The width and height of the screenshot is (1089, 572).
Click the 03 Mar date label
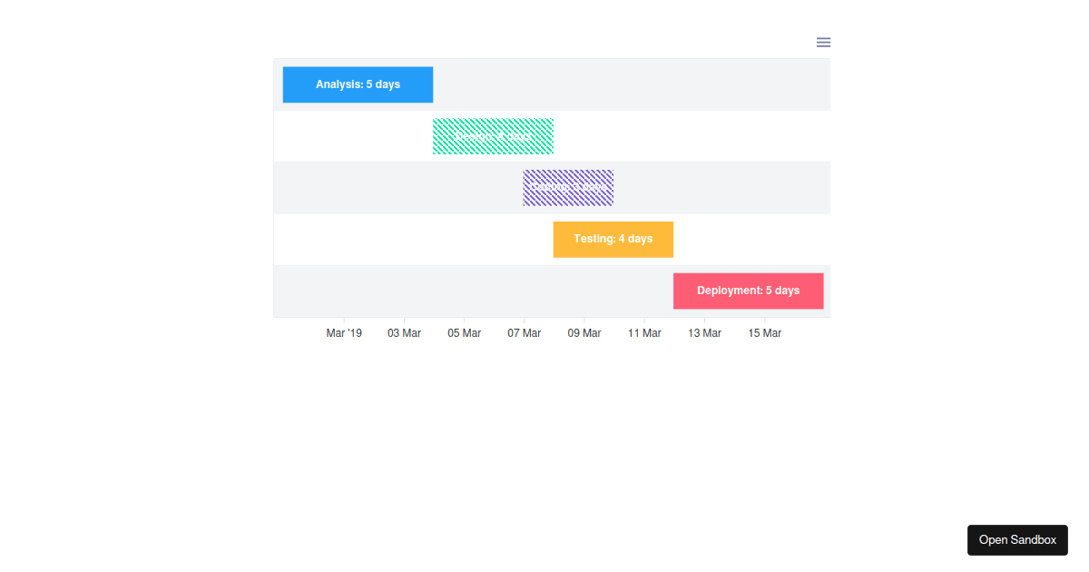pyautogui.click(x=403, y=332)
